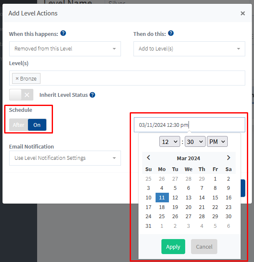Remove the Bronze level tag
Screen dimensions: 254x262
17,78
